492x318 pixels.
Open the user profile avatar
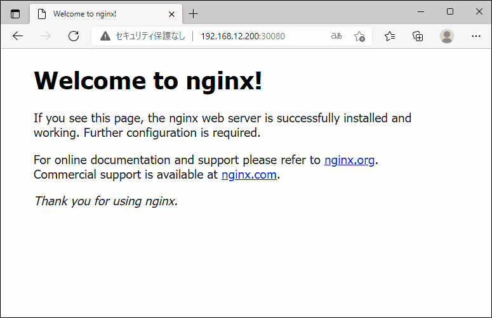click(x=447, y=36)
